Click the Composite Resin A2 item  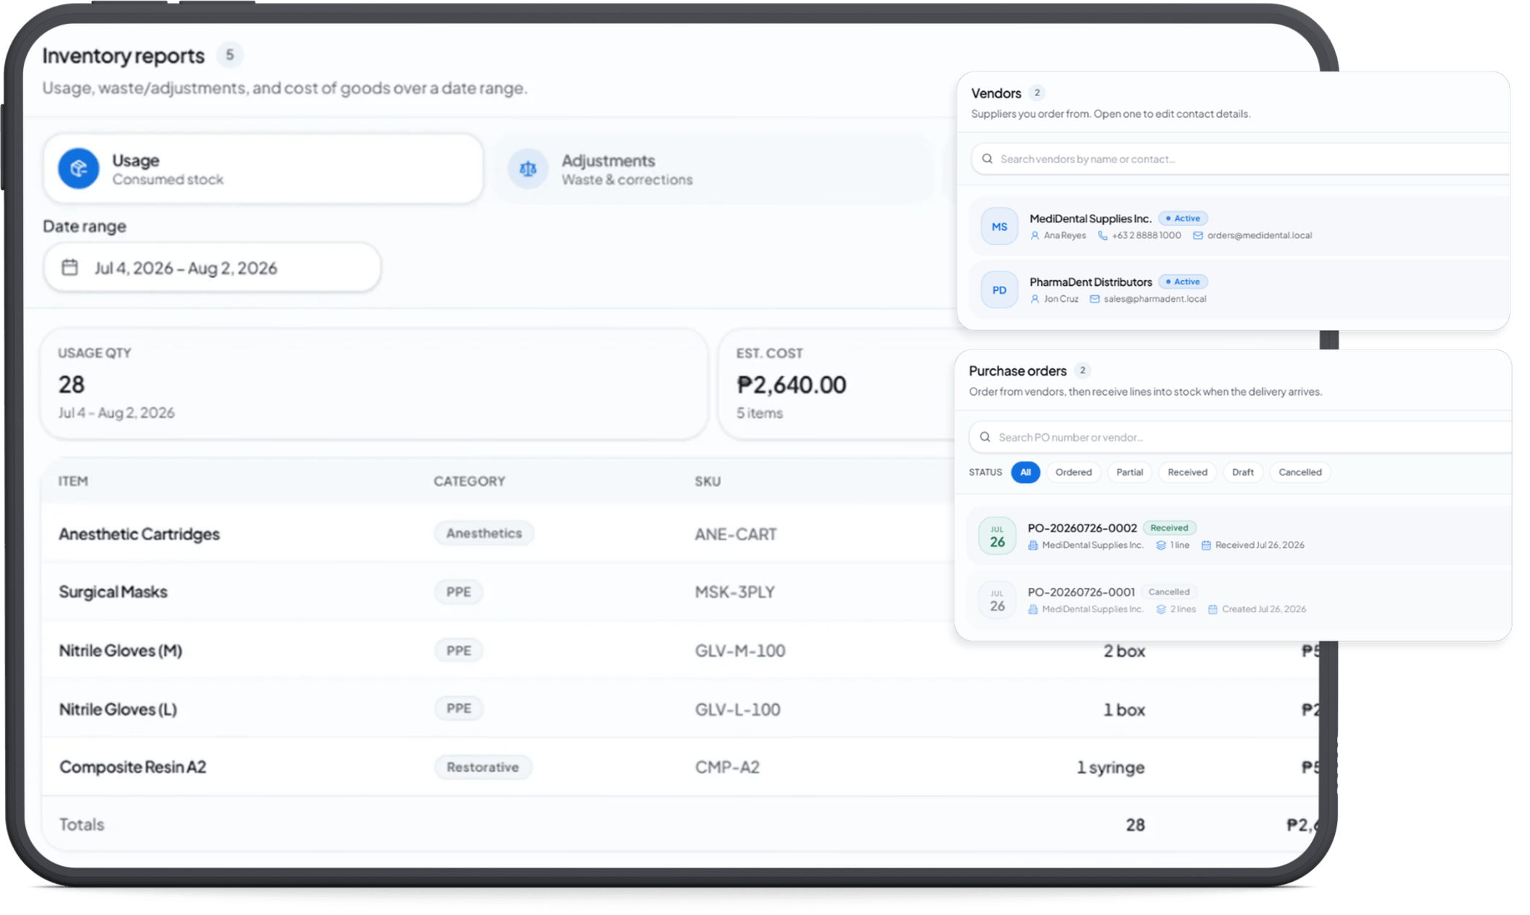132,766
